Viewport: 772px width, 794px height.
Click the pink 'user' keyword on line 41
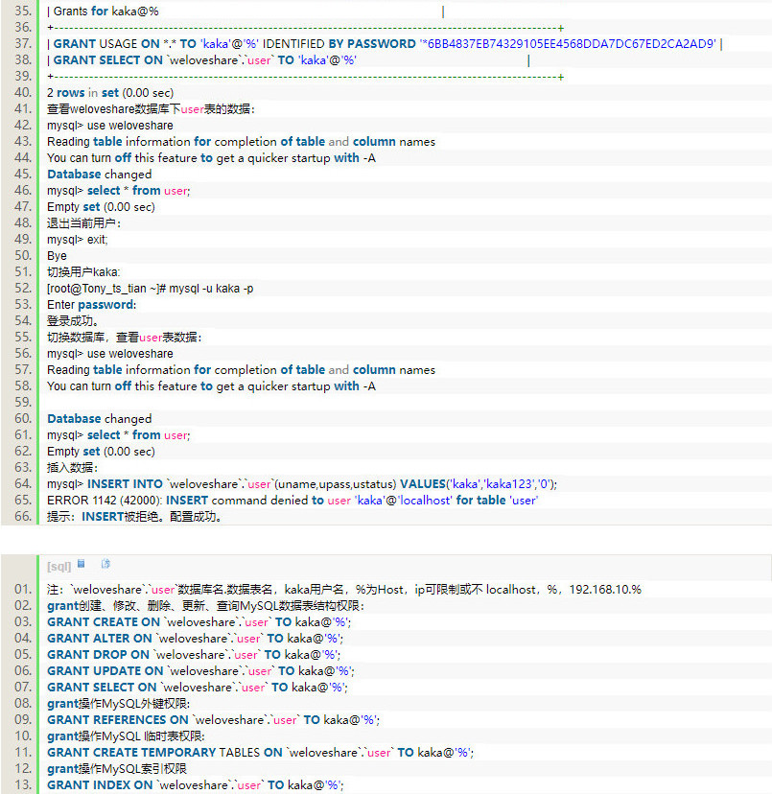point(193,109)
